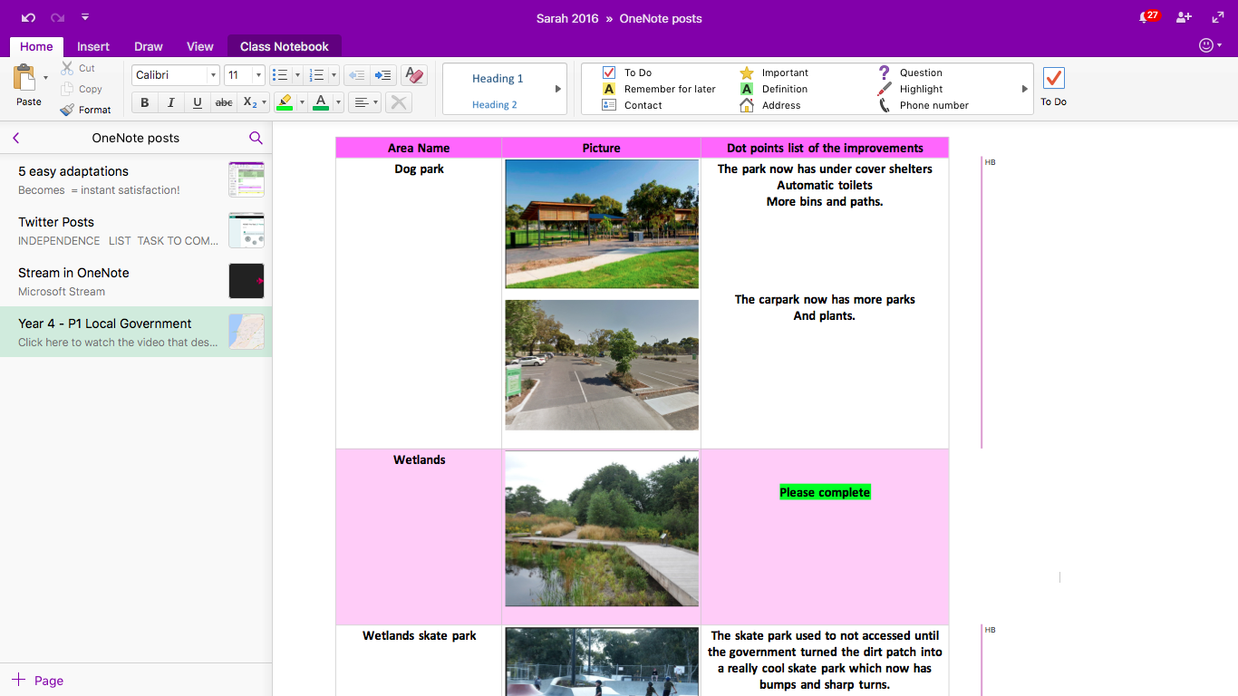Click the Delete X button
The height and width of the screenshot is (696, 1238).
(x=398, y=102)
